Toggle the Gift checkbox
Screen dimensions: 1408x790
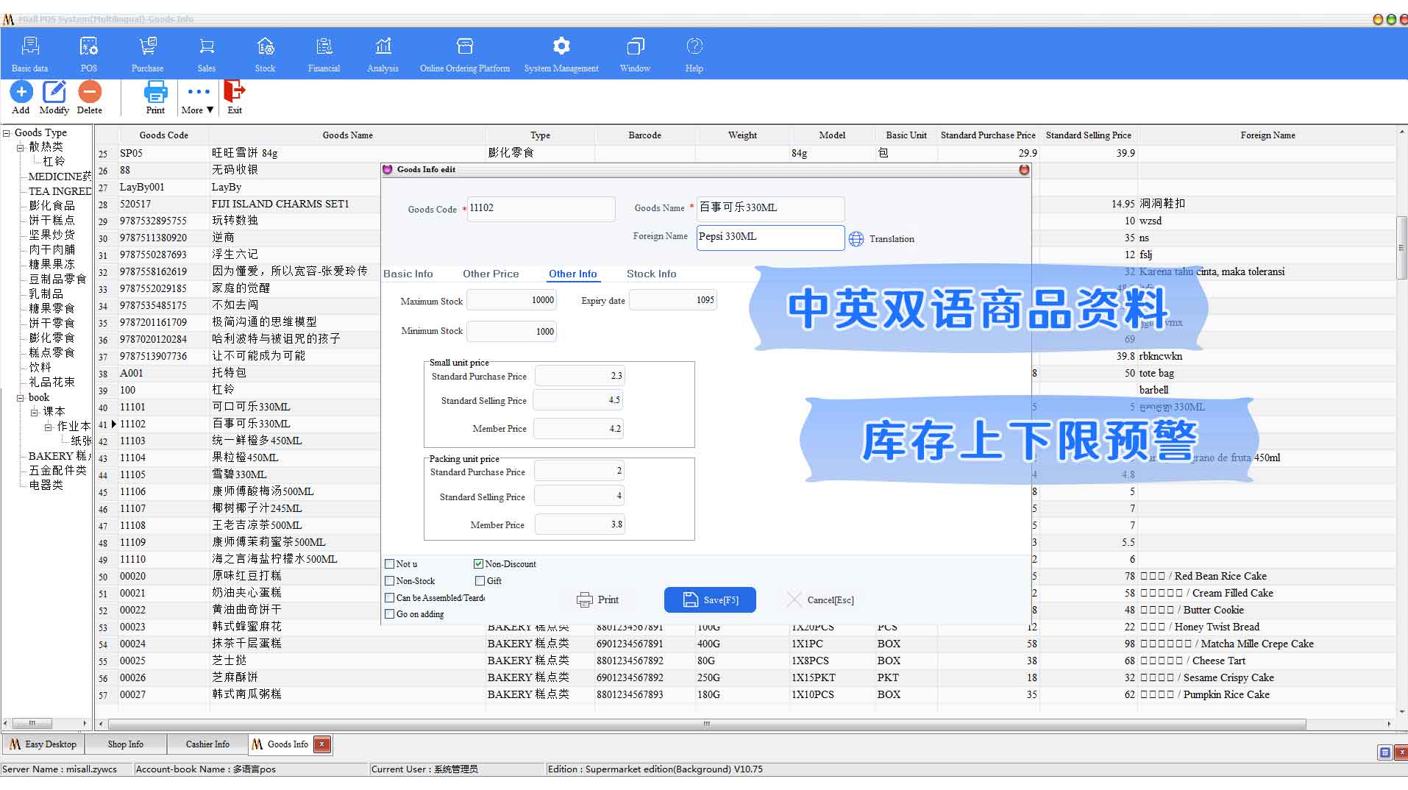click(x=480, y=581)
